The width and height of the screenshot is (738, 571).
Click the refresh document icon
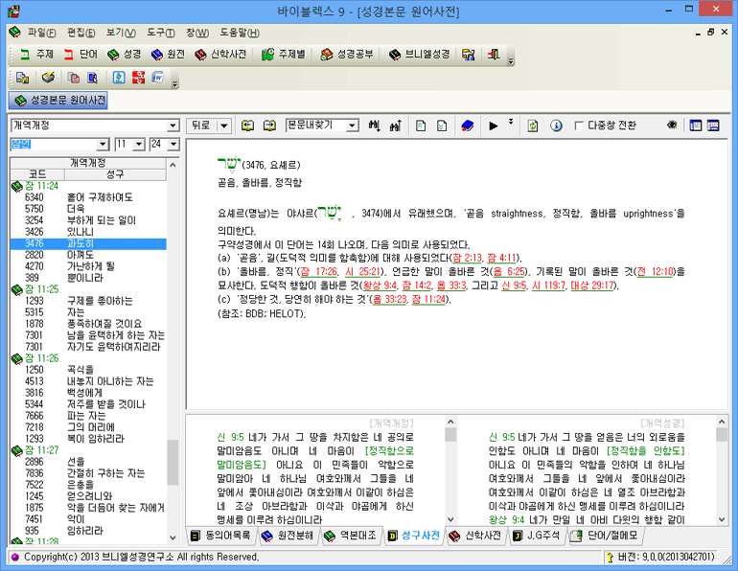point(532,126)
